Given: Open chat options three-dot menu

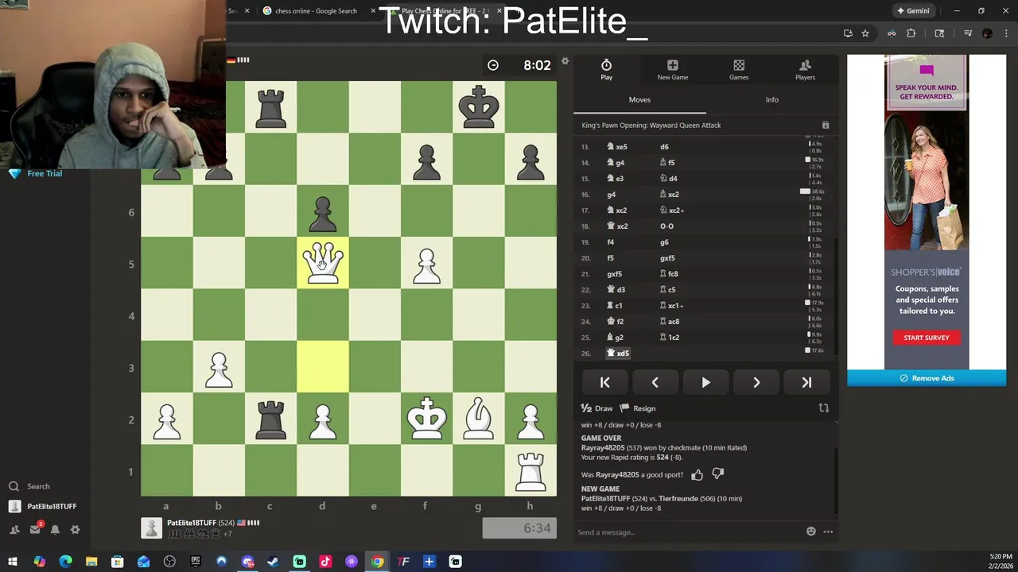Looking at the screenshot, I should [x=828, y=531].
